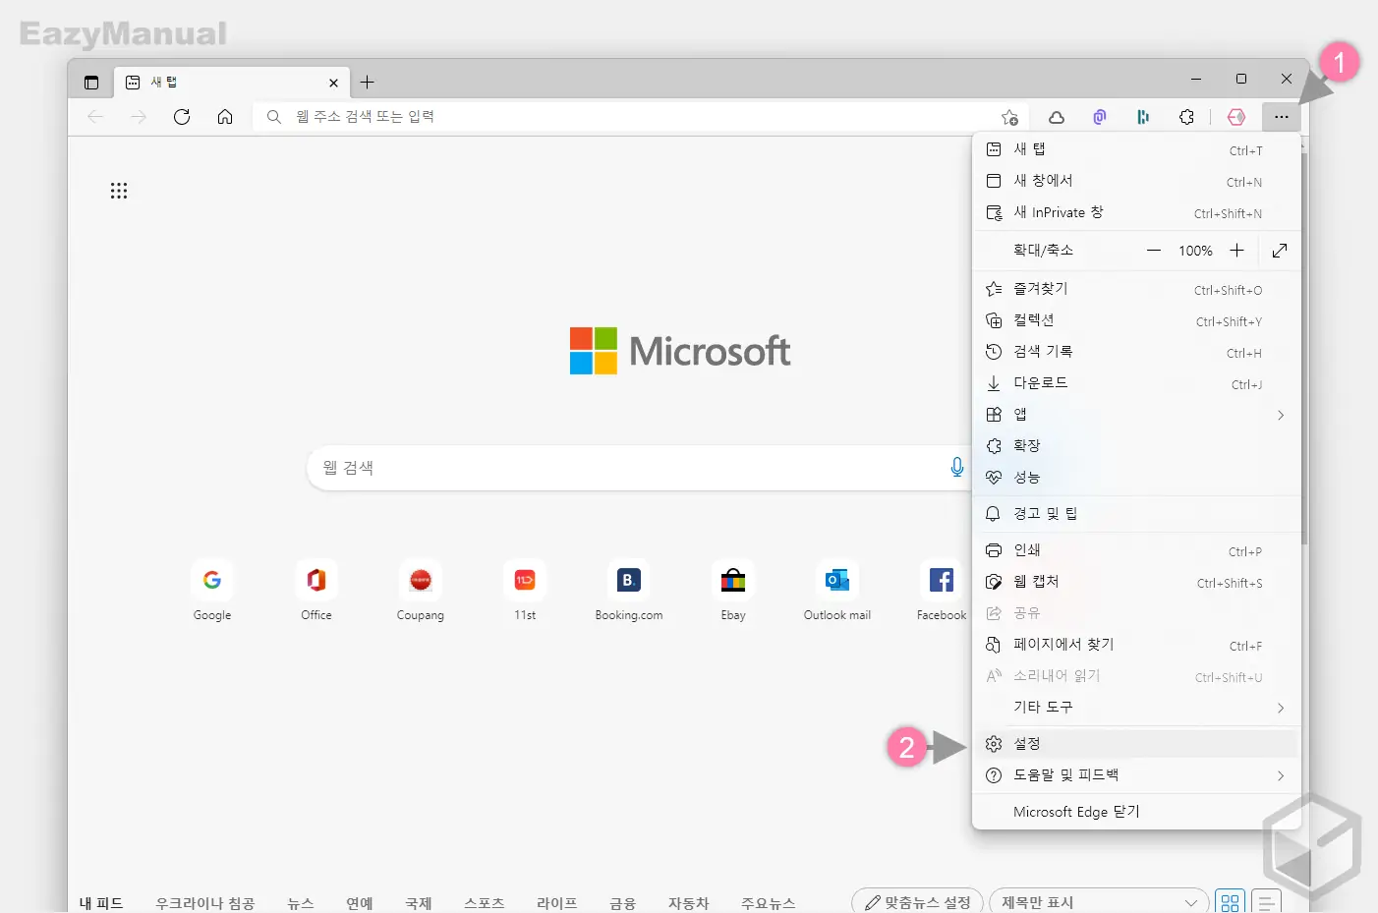
Task: Choose 웹 캡처 from the menu
Action: pyautogui.click(x=1135, y=582)
